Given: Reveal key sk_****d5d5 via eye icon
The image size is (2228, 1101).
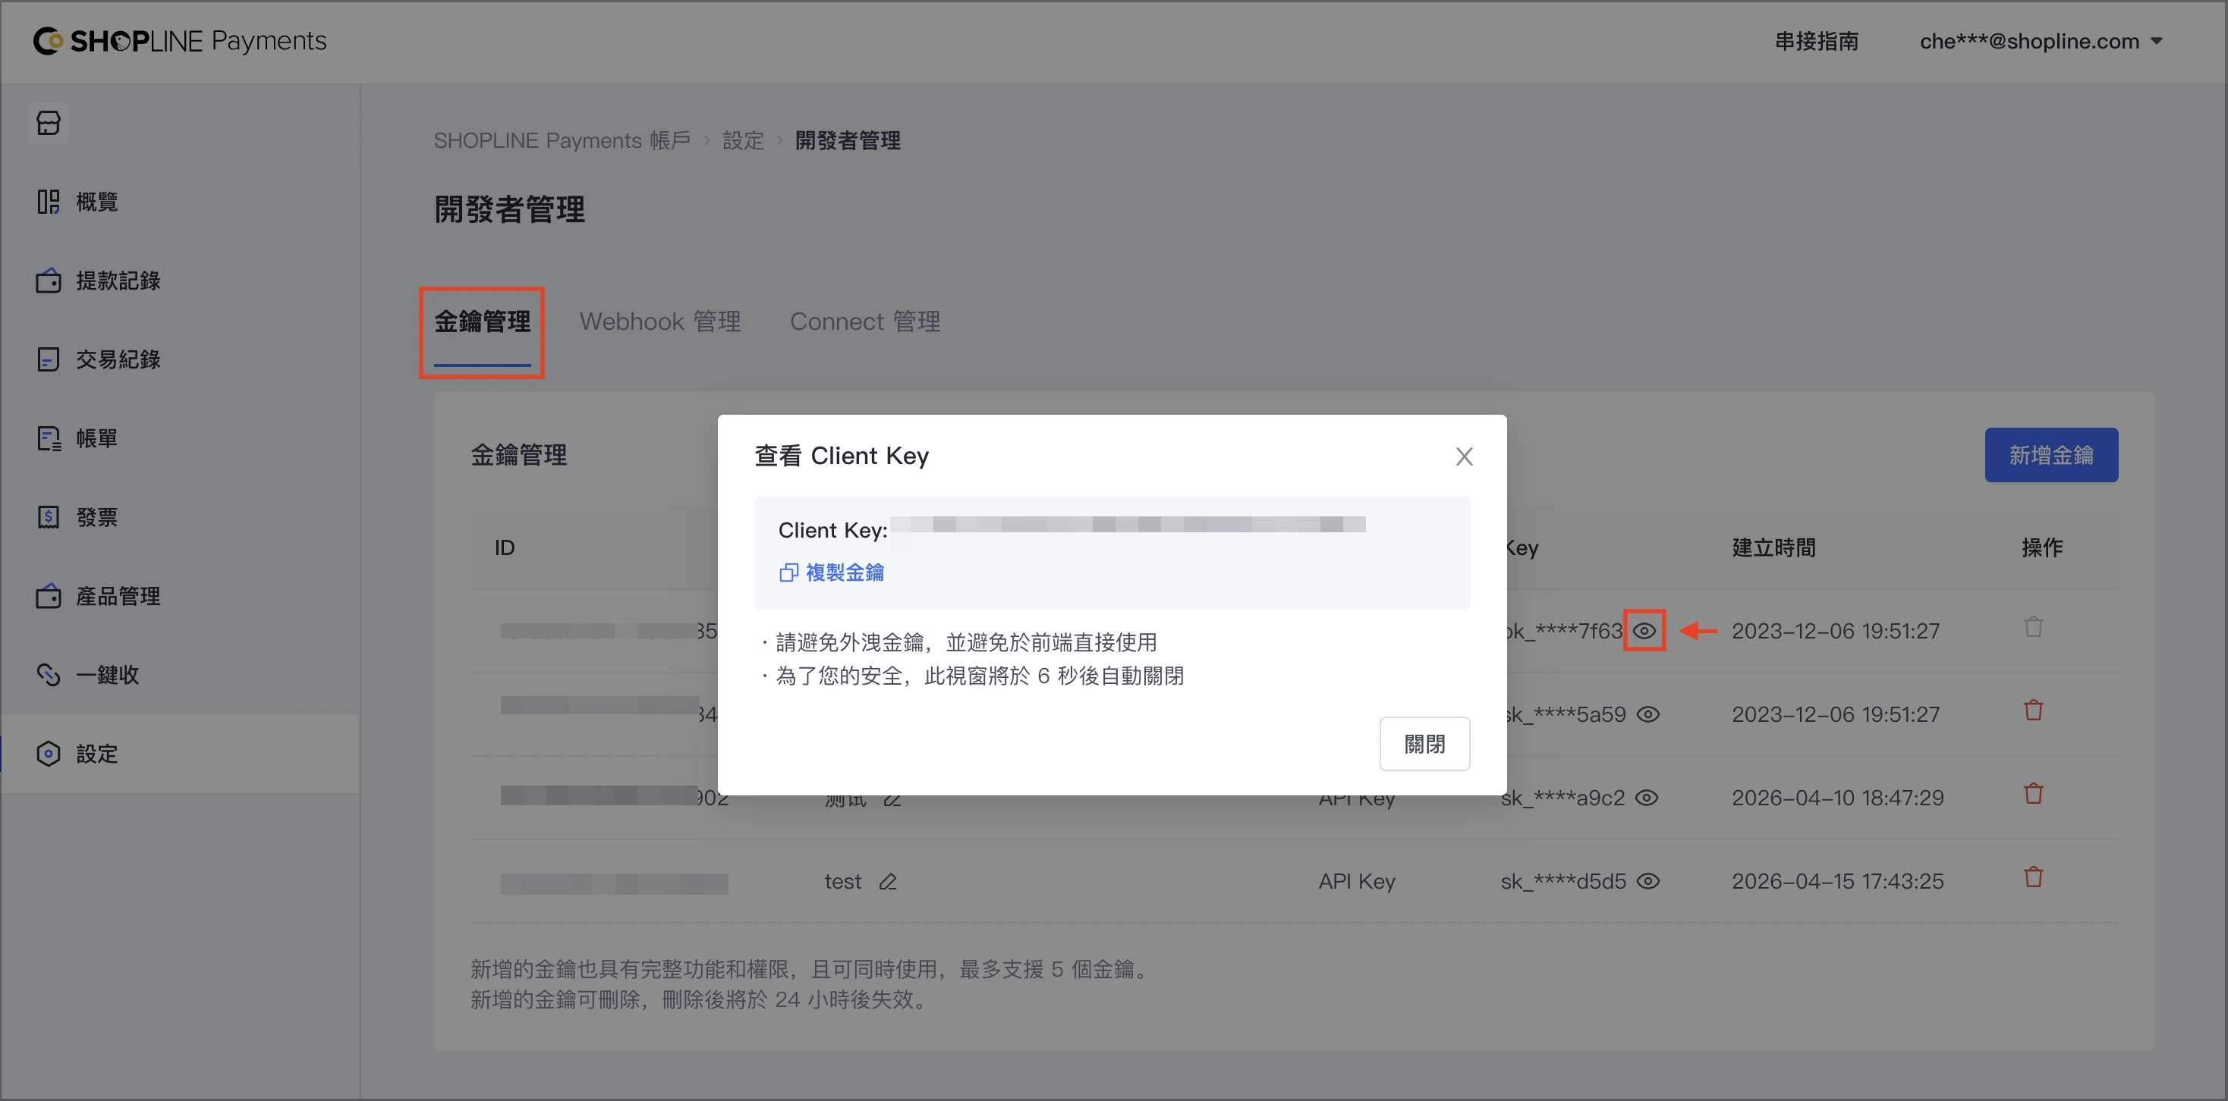Looking at the screenshot, I should pyautogui.click(x=1648, y=882).
